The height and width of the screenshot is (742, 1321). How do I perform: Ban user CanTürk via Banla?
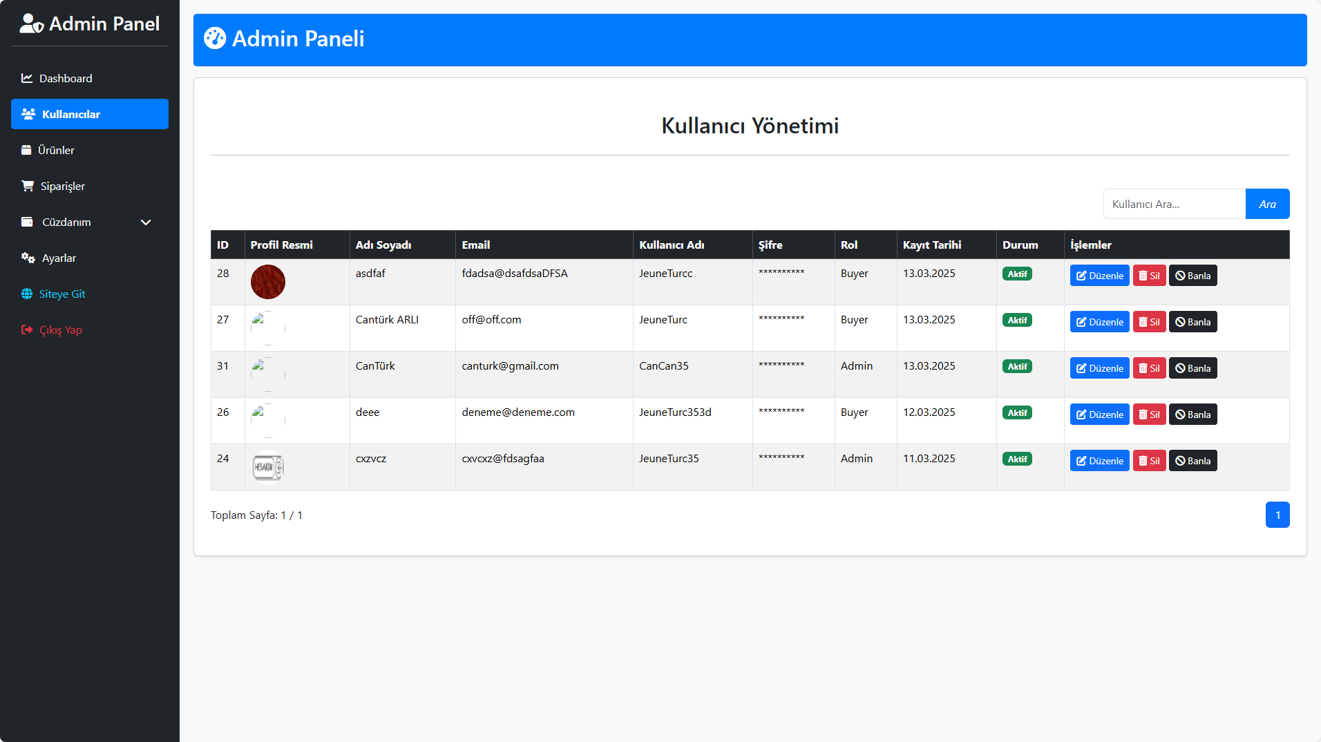pyautogui.click(x=1192, y=368)
